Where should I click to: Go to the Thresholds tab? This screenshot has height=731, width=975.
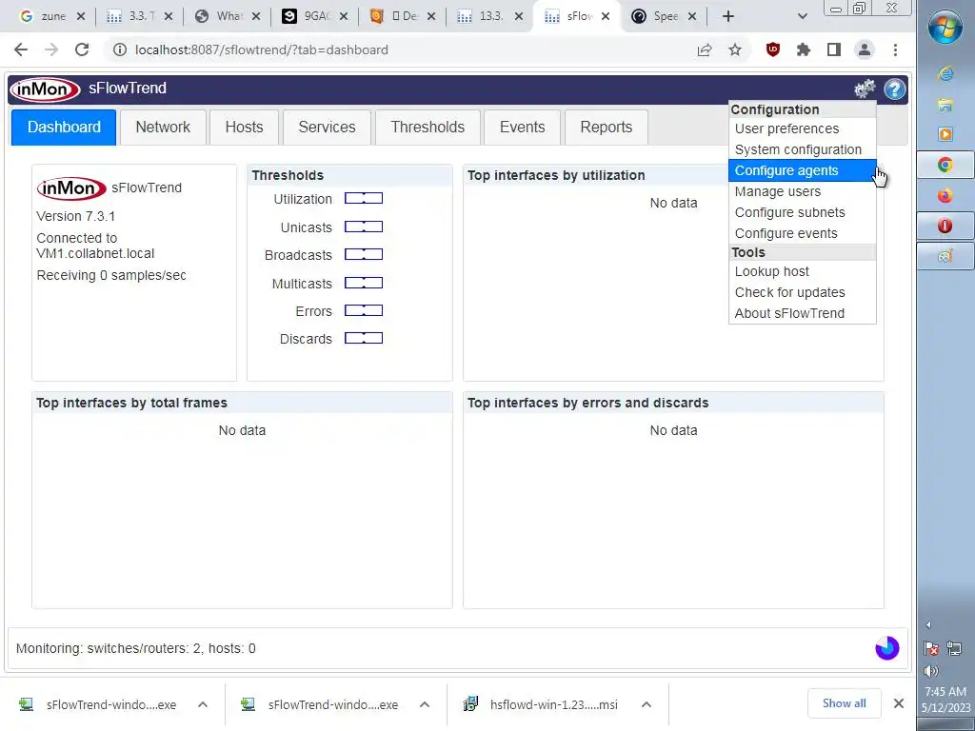click(428, 128)
